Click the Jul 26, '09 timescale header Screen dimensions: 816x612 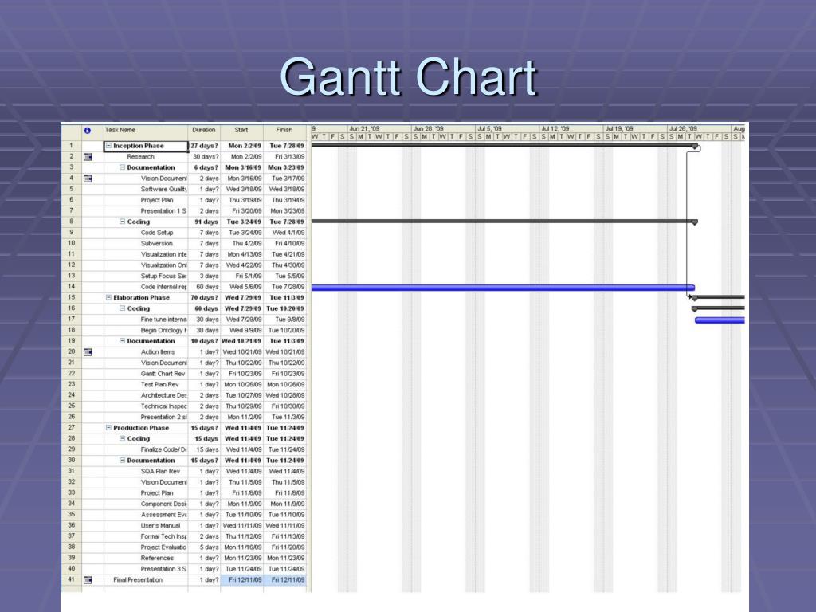(698, 128)
